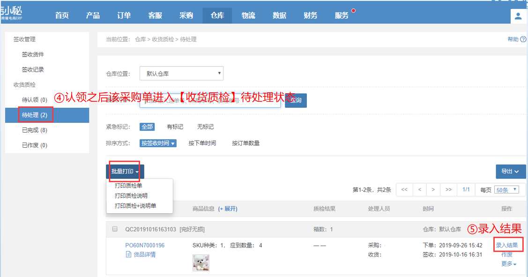Jump to last page arrow
This screenshot has width=528, height=277.
[x=448, y=190]
